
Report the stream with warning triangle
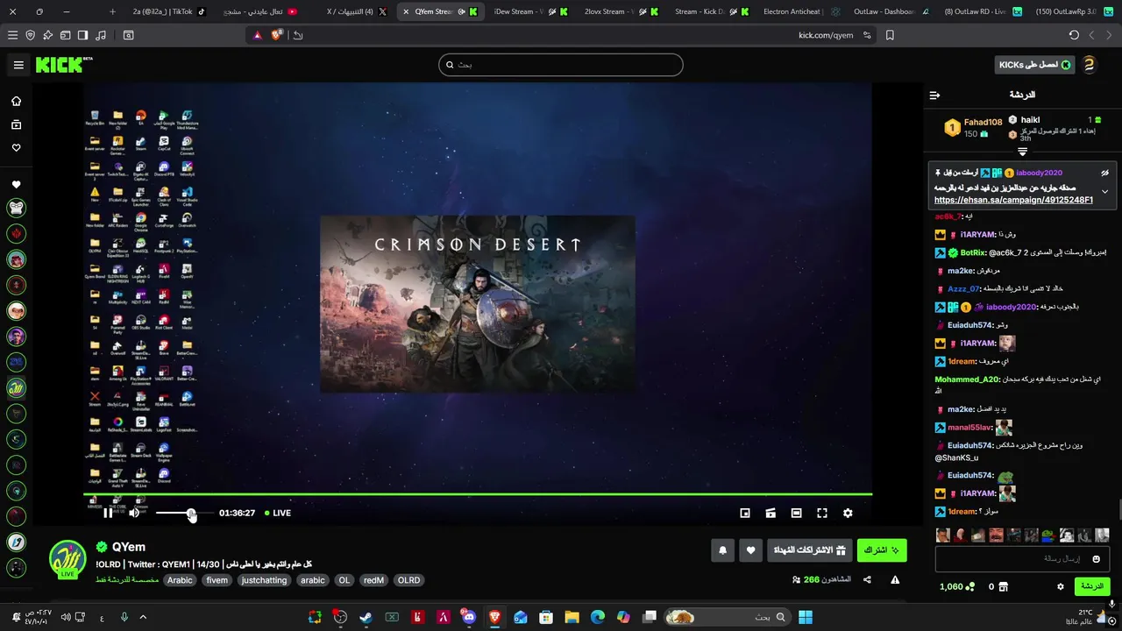[895, 580]
